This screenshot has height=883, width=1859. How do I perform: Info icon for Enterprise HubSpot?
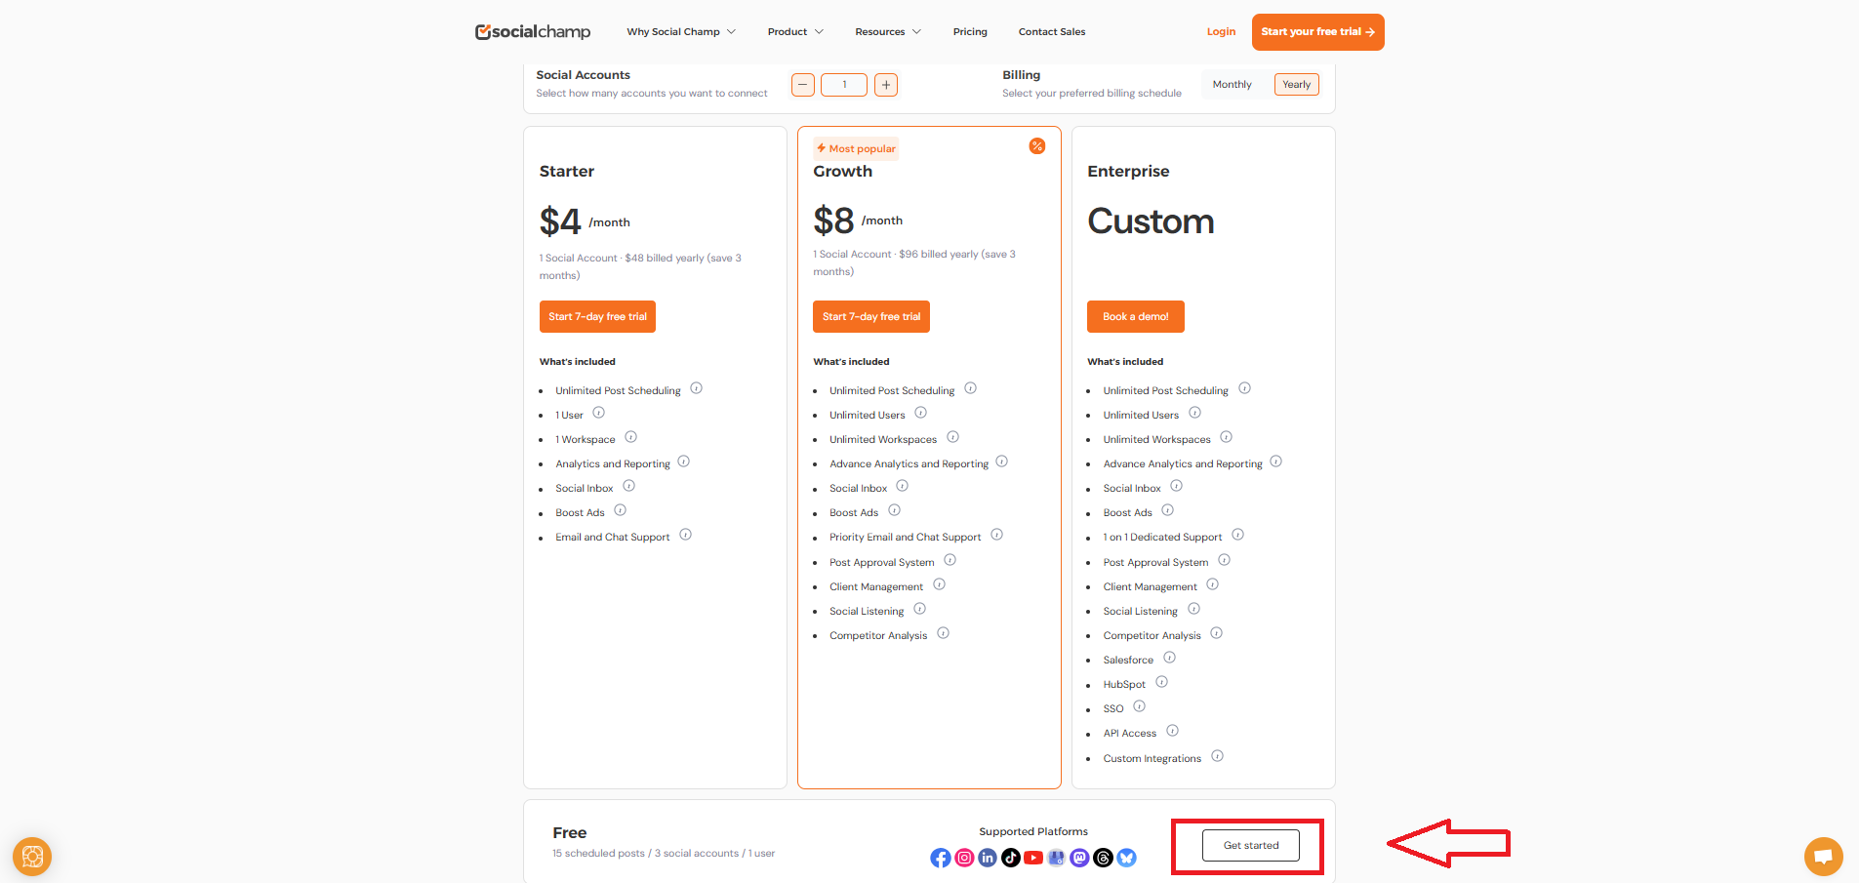click(x=1162, y=682)
